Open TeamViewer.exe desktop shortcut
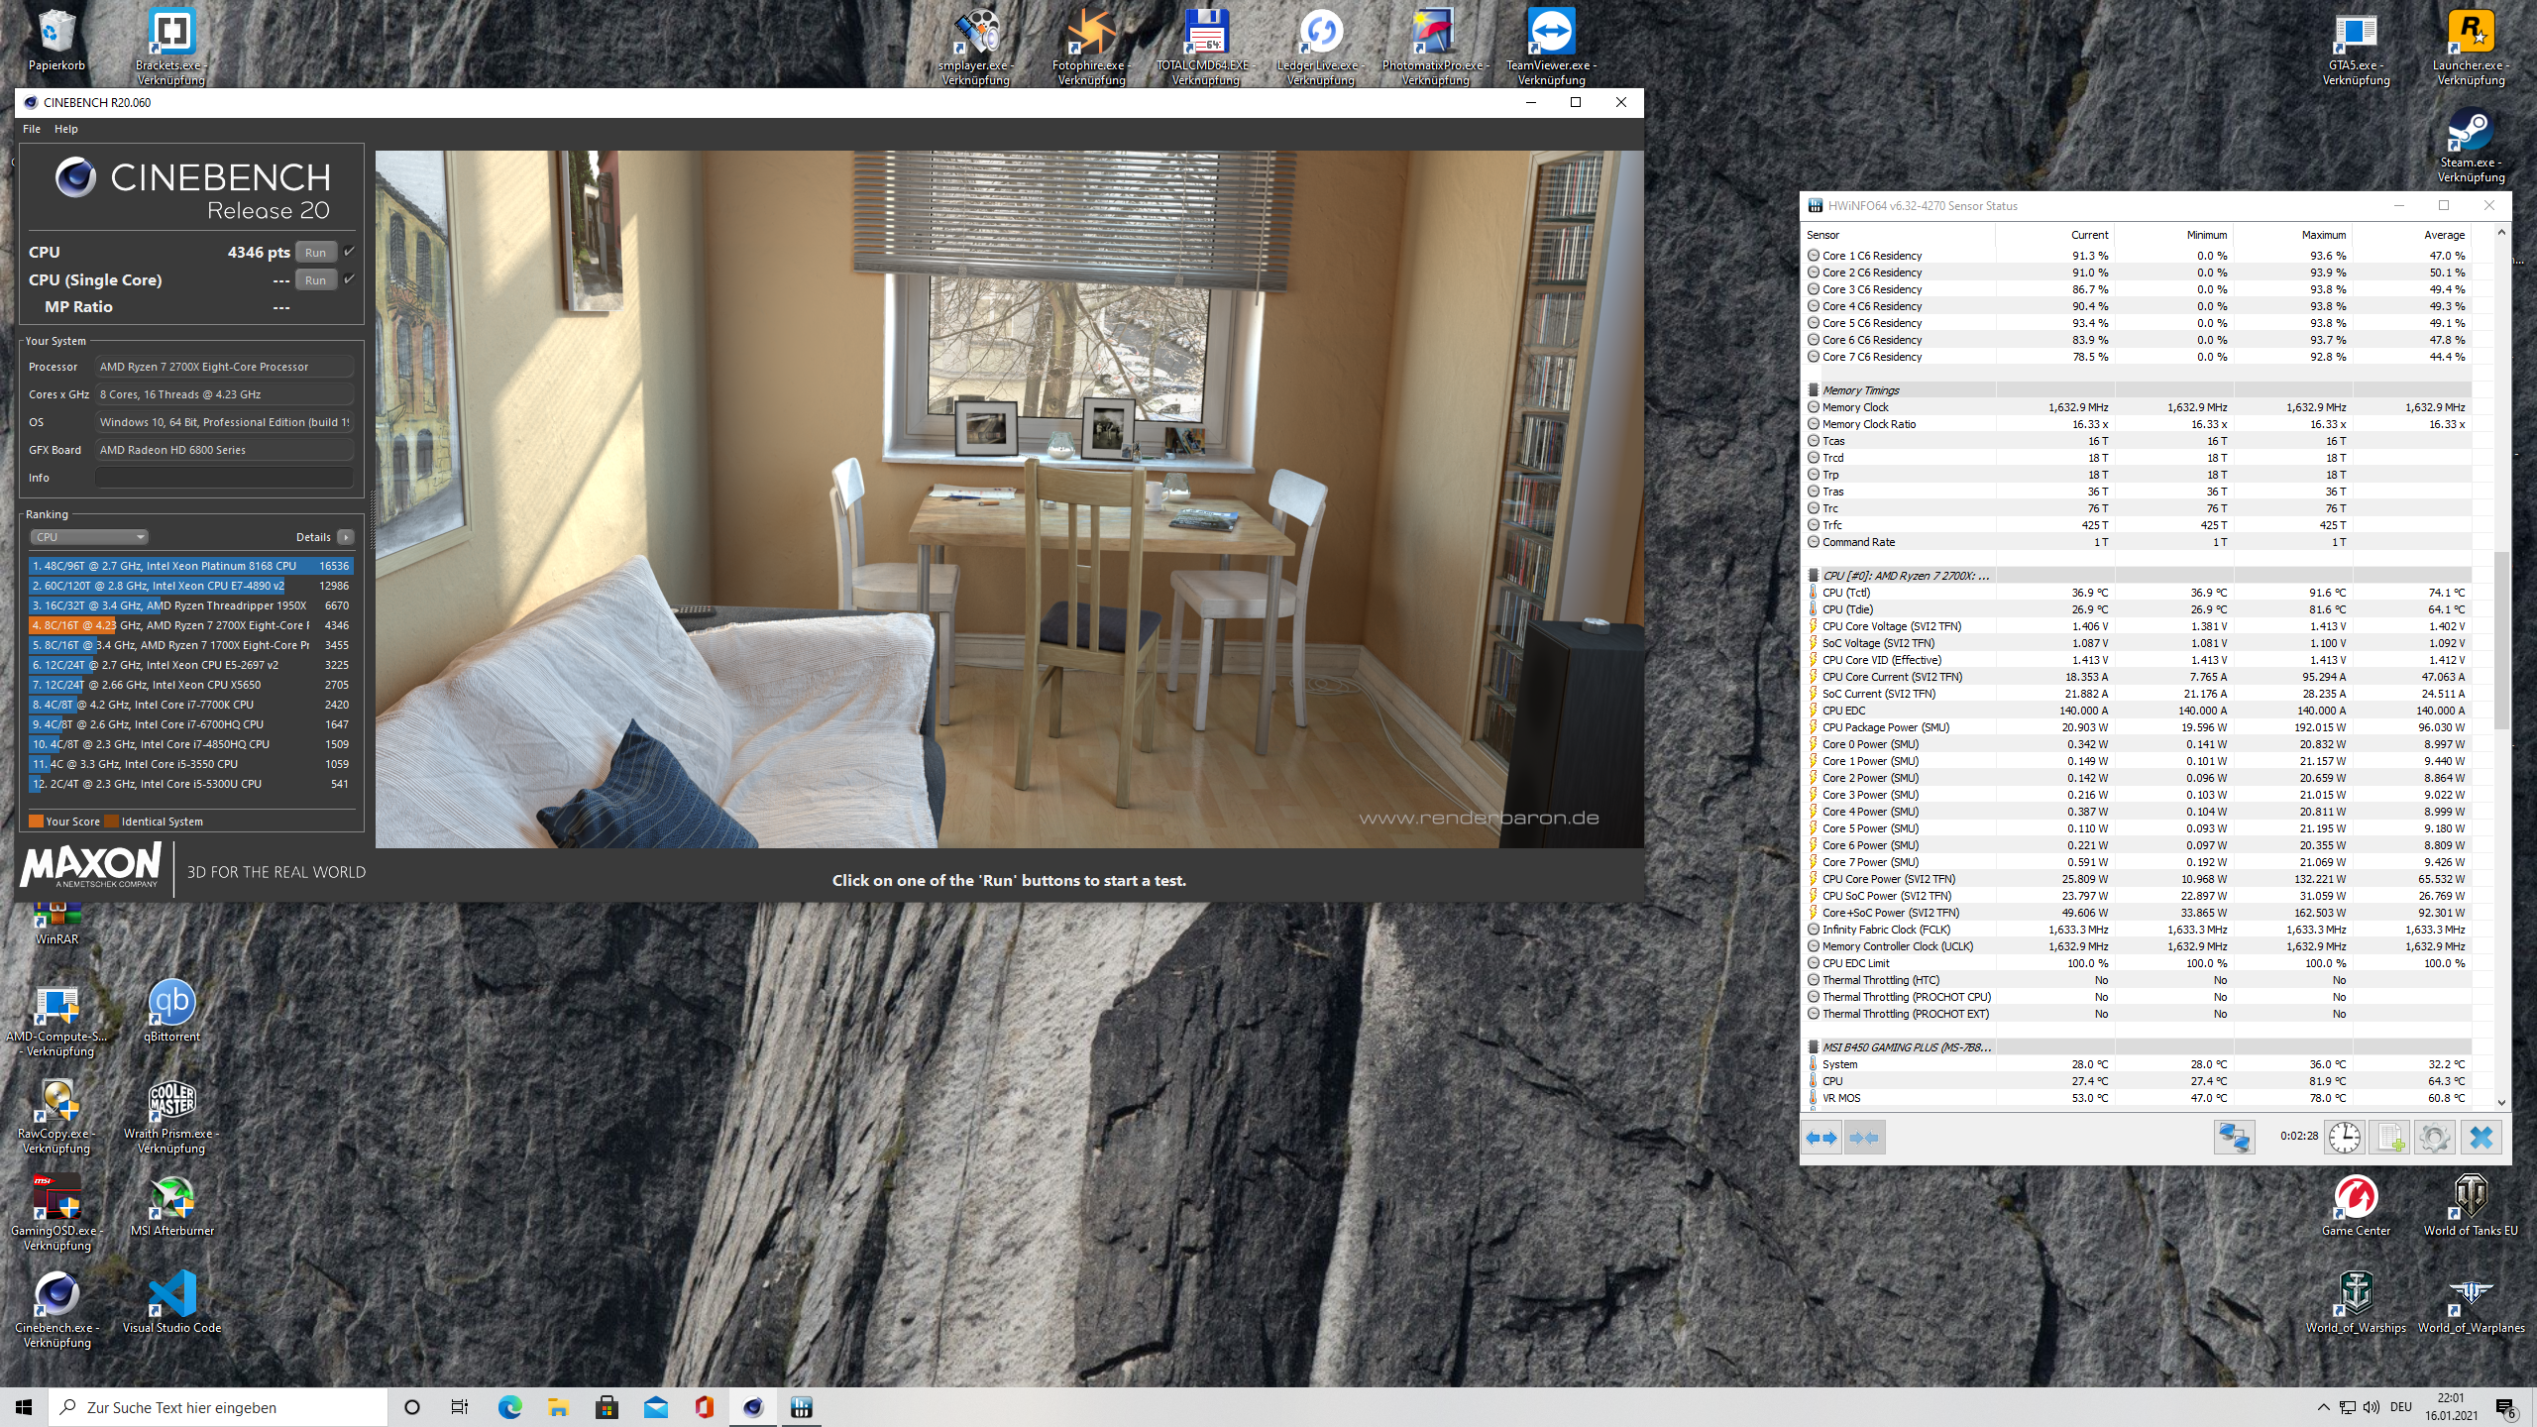The height and width of the screenshot is (1427, 2537). coord(1551,47)
